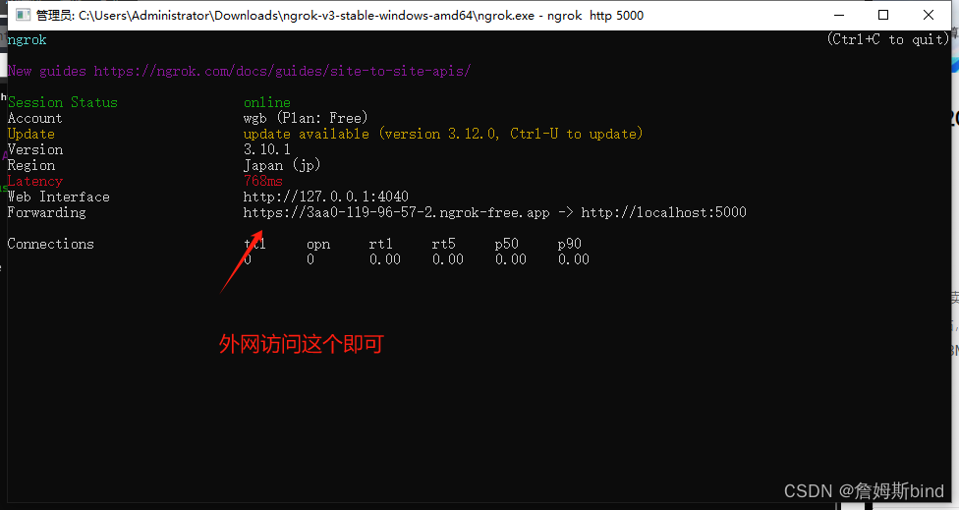
Task: Click the 'p50' column header
Action: point(507,244)
